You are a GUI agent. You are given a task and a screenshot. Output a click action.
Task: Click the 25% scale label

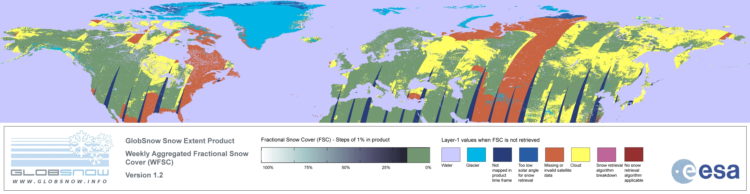386,167
